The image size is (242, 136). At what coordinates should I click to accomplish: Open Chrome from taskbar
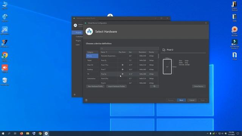pos(40,133)
